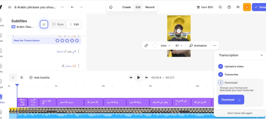Open the Animation options
The image size is (266, 119).
(198, 45)
